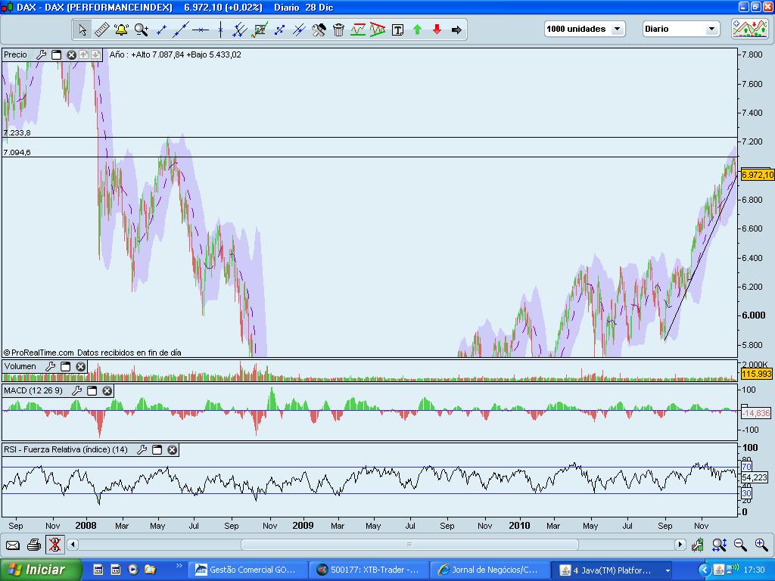Activate the magnifier zoom tool
The image size is (775, 581).
[141, 30]
